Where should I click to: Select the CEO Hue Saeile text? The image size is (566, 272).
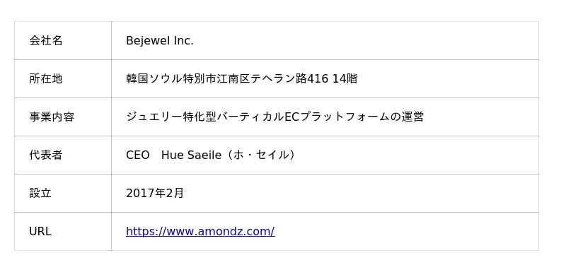(173, 155)
